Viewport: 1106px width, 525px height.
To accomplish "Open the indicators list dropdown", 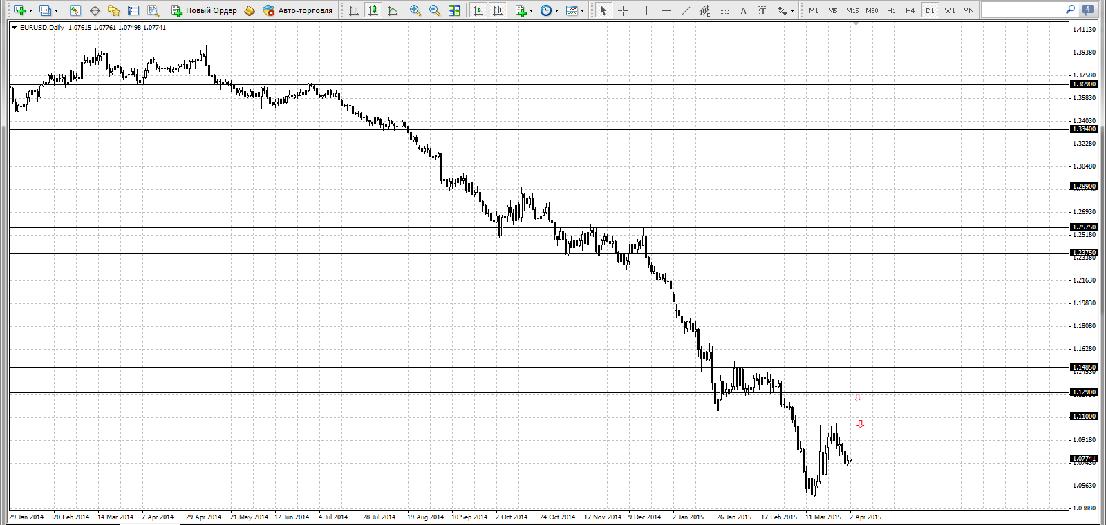I will [x=531, y=10].
